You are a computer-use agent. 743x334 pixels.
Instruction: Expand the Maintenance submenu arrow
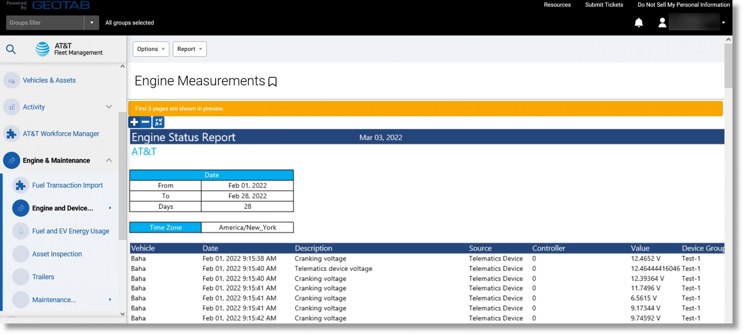[110, 299]
